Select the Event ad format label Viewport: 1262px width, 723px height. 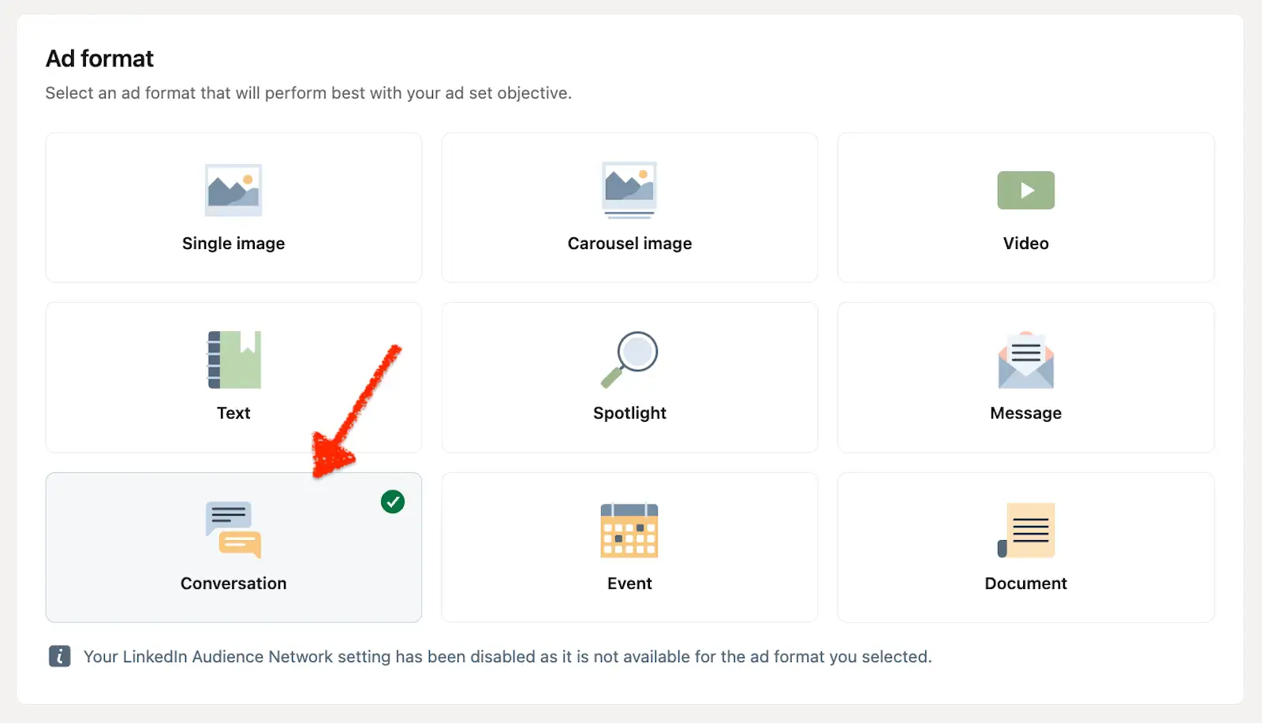[x=629, y=583]
